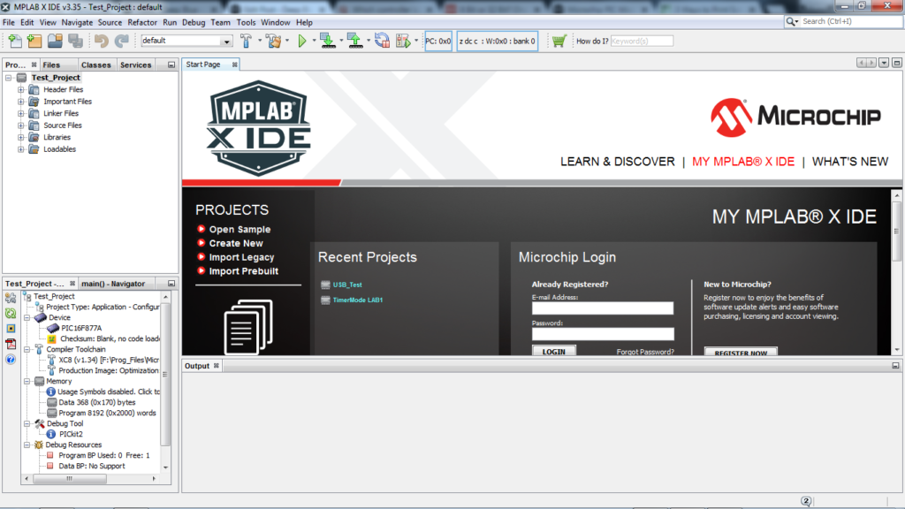Open device datasheet PDF icon in dashboard
The height and width of the screenshot is (509, 905).
pyautogui.click(x=11, y=344)
